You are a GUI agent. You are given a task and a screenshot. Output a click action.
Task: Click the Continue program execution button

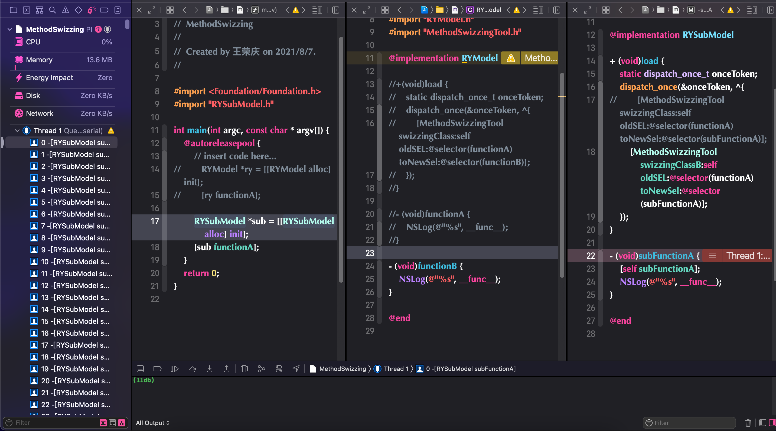click(x=175, y=369)
